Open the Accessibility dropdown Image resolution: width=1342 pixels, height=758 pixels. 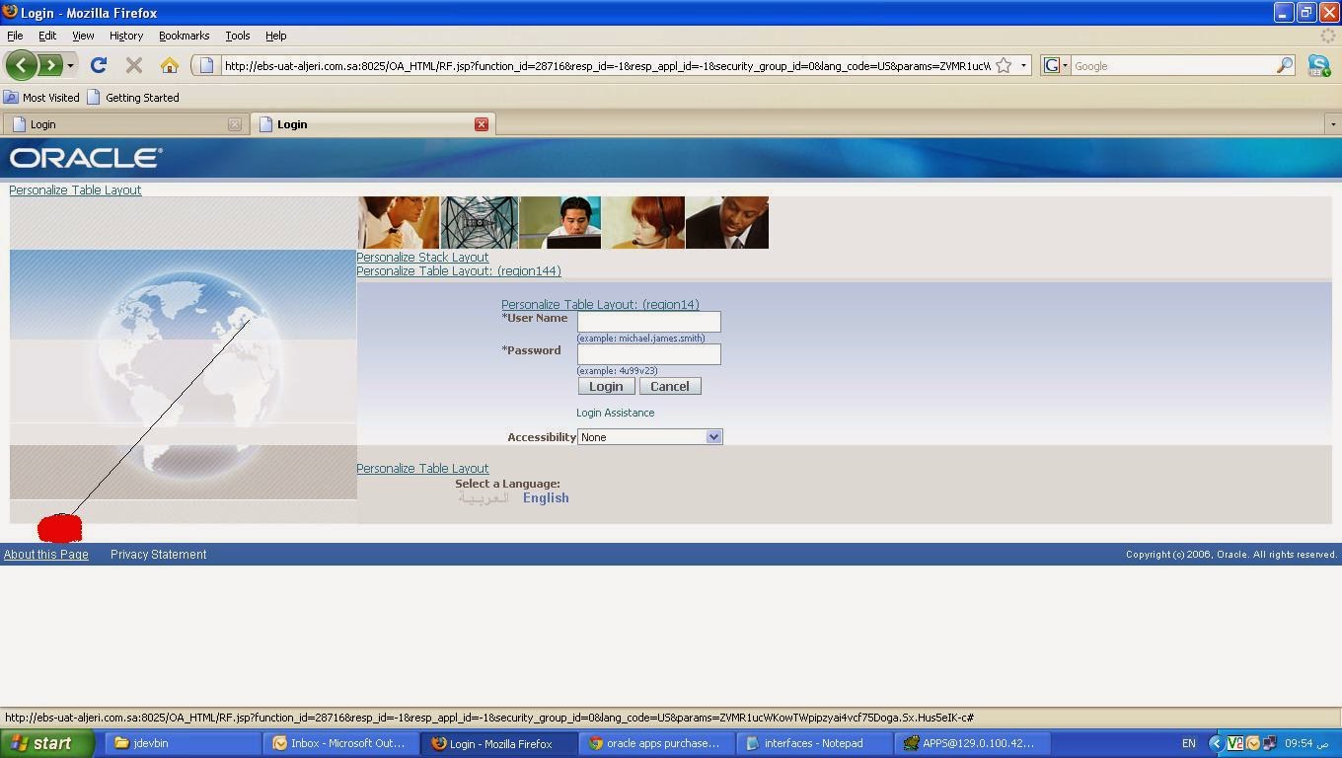pos(650,437)
